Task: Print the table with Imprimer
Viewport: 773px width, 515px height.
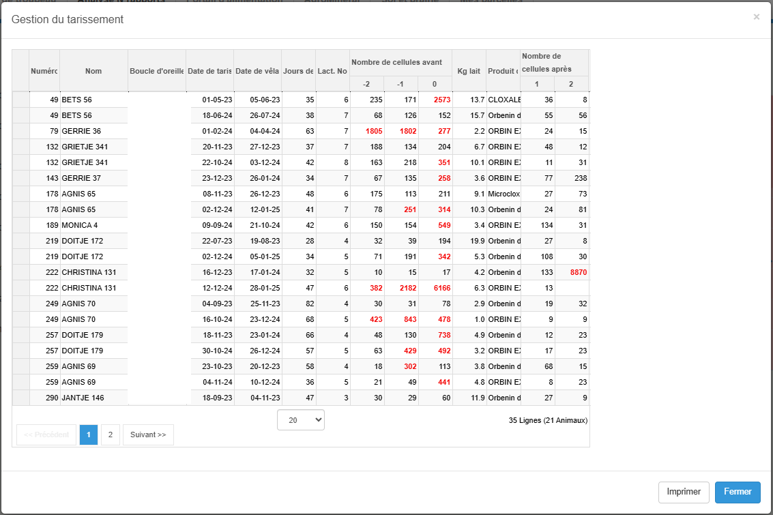Action: [683, 492]
